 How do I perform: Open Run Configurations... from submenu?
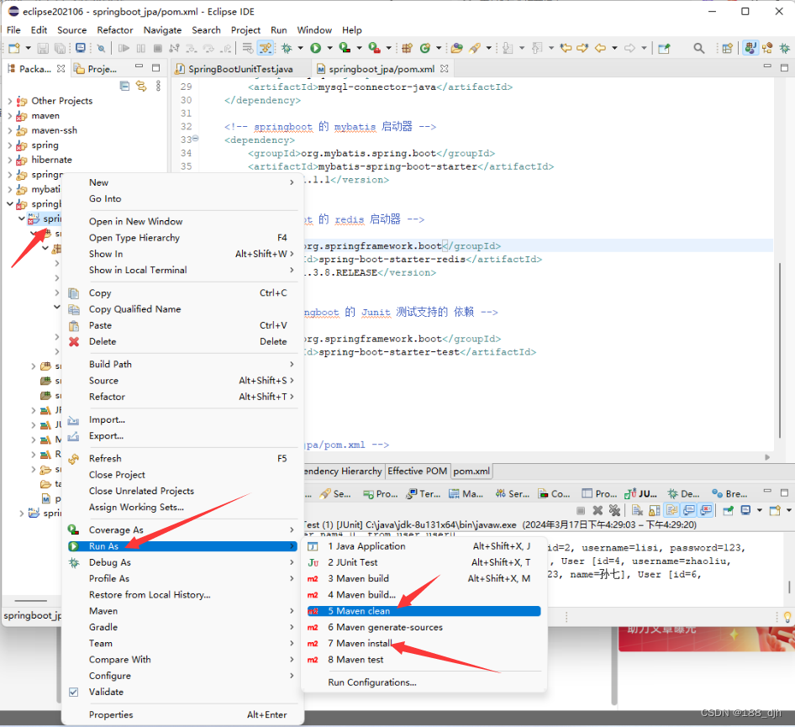372,682
